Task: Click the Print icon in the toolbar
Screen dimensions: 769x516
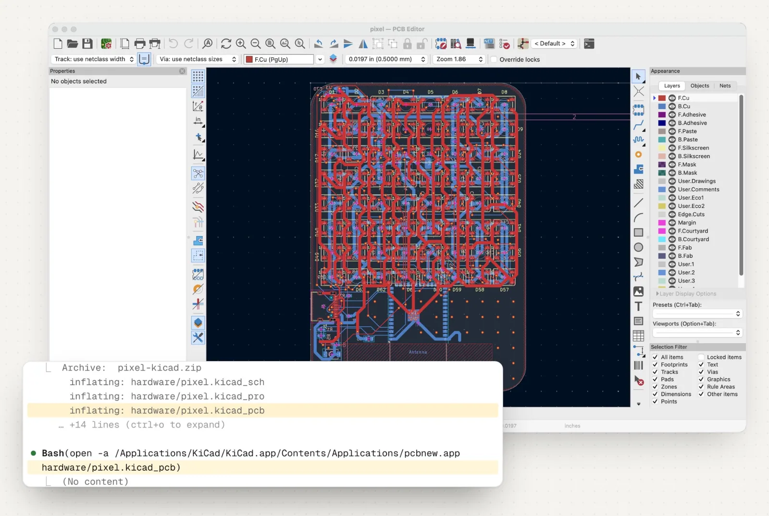Action: (140, 44)
